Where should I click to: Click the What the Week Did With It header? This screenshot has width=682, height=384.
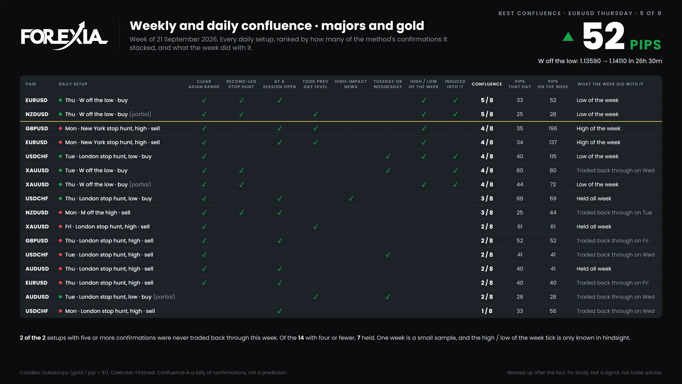coord(610,84)
